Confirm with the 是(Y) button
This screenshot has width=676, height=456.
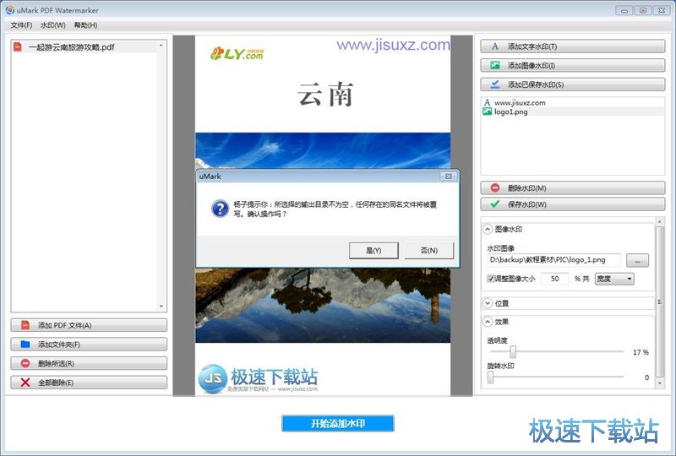(x=373, y=251)
